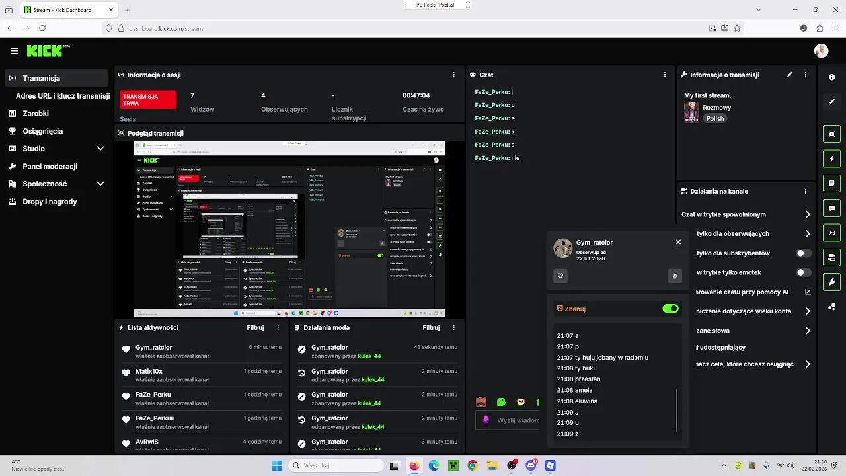Expand the account age restriction row
Viewport: 846px width, 476px height.
[808, 311]
